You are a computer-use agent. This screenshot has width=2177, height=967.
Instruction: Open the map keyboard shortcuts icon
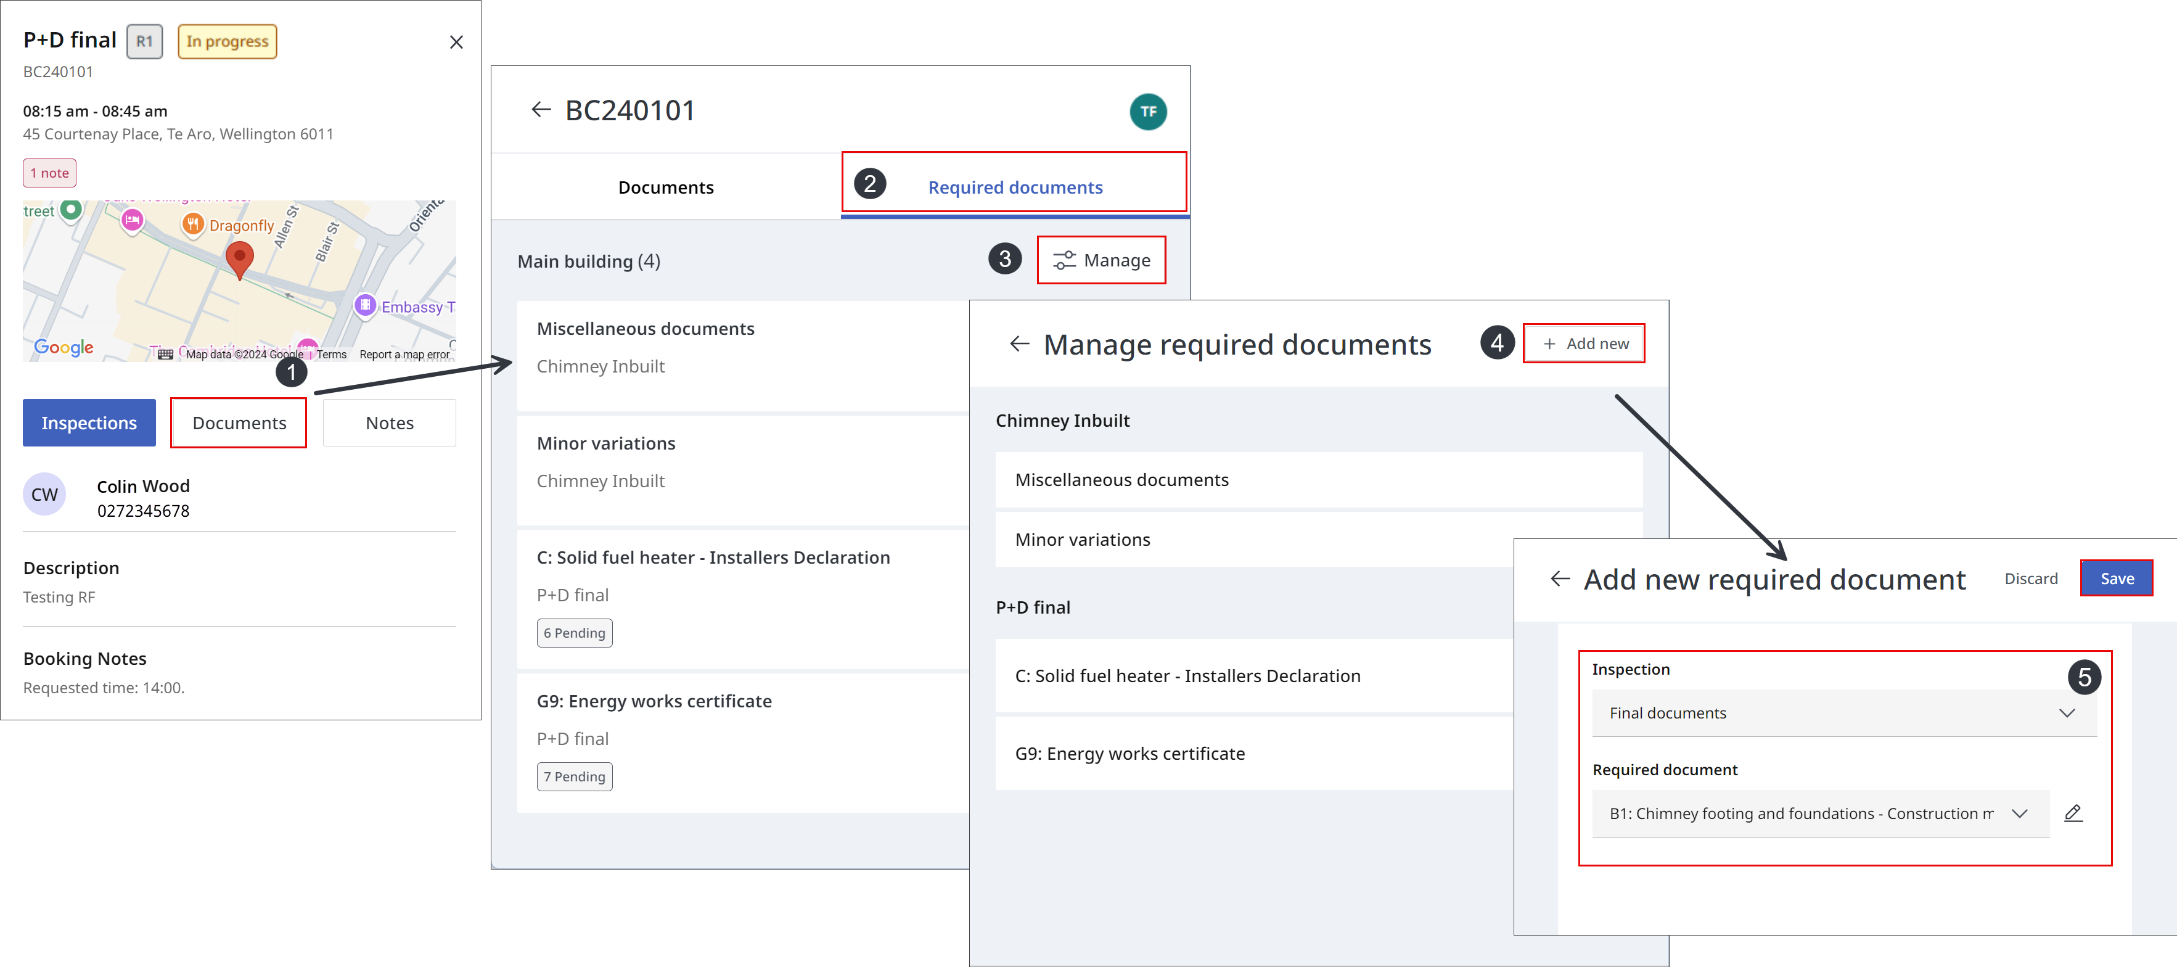166,354
